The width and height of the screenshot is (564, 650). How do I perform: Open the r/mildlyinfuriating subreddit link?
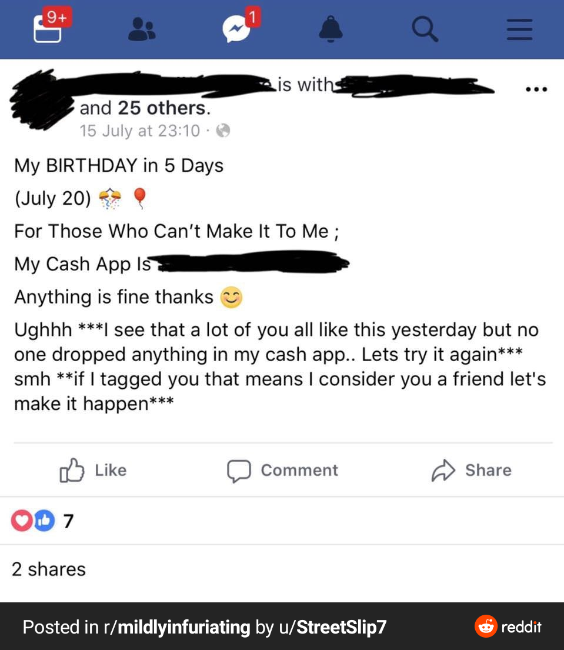[x=177, y=627]
